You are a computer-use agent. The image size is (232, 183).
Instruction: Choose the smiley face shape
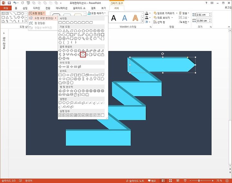tap(75, 39)
